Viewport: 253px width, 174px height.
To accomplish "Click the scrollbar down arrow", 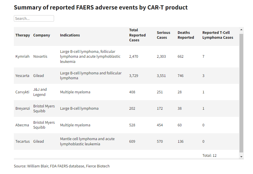I will 241,156.
